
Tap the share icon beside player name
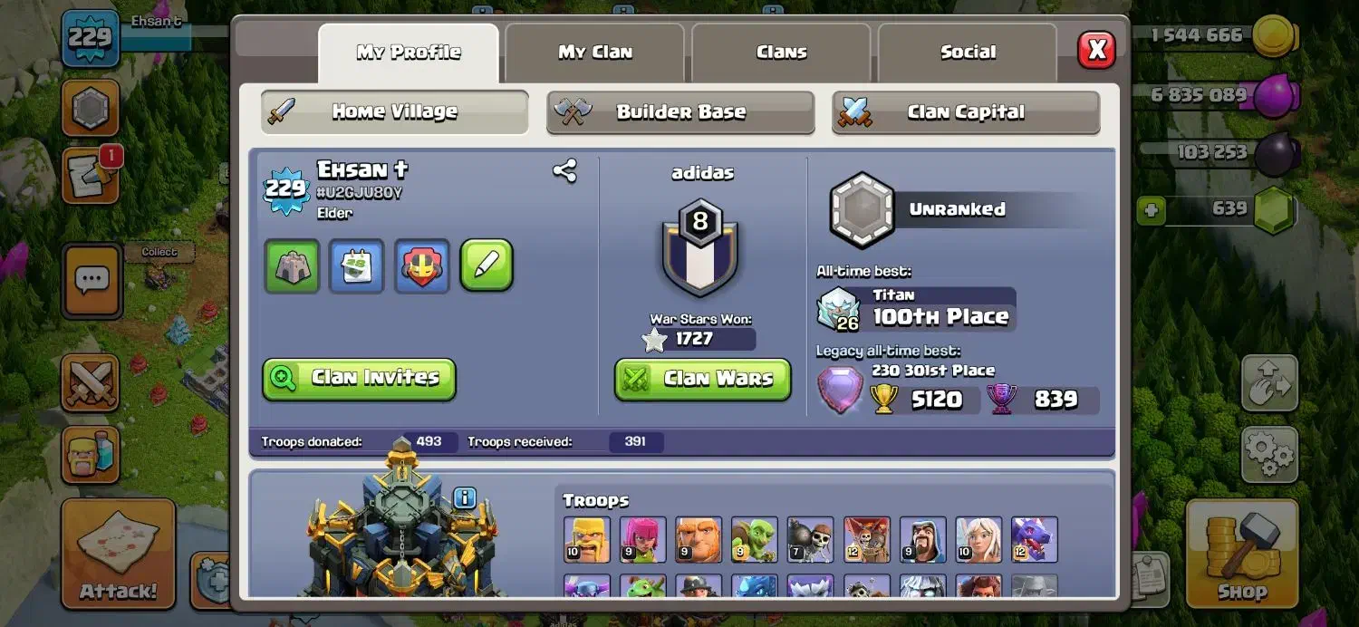click(564, 170)
